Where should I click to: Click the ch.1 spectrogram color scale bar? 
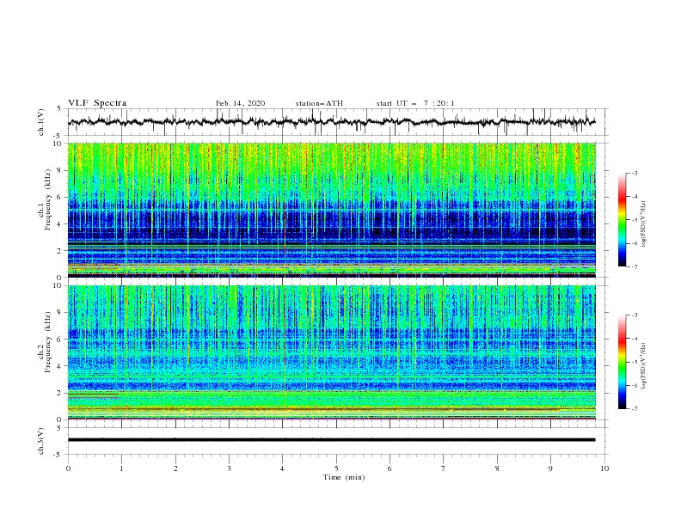(x=622, y=219)
